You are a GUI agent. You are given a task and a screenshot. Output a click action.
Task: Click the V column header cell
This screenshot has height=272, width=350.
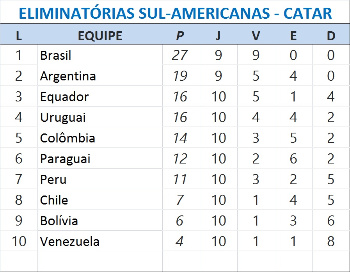coord(256,36)
